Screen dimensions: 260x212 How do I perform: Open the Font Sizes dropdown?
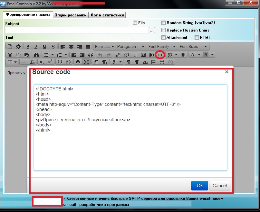pos(193,47)
